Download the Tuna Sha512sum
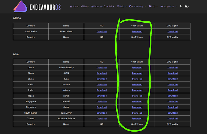This screenshot has width=207, height=134. click(137, 79)
